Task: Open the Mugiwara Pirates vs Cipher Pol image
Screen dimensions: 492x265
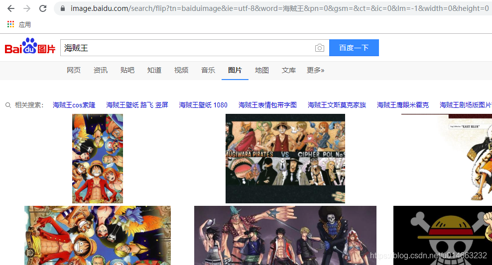Action: [x=285, y=159]
